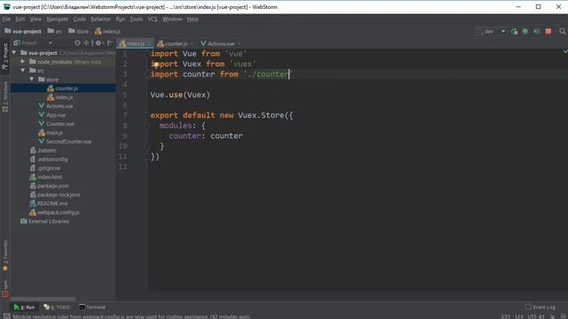The width and height of the screenshot is (568, 319).
Task: Open the Refactor menu
Action: (100, 19)
